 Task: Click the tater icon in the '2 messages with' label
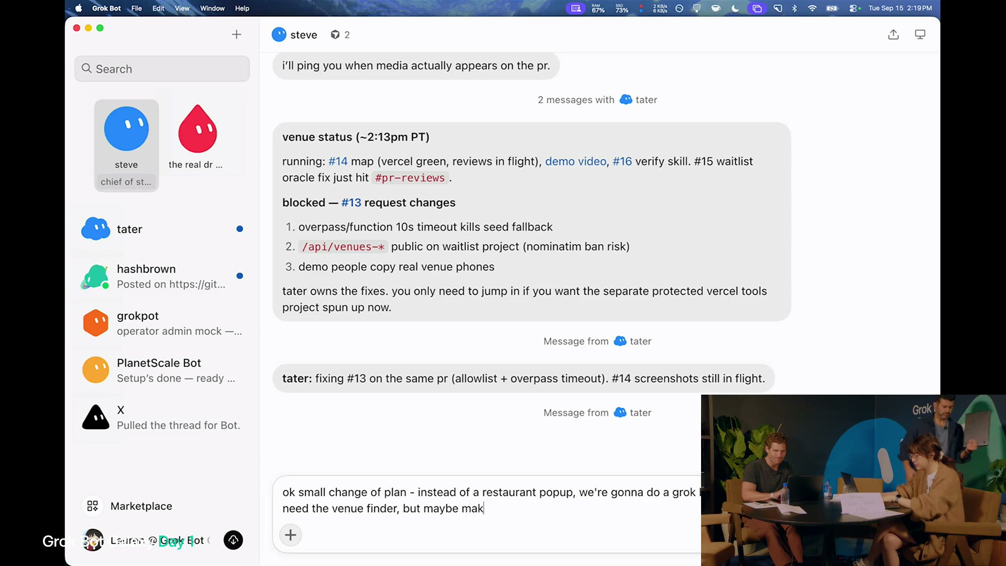click(626, 100)
